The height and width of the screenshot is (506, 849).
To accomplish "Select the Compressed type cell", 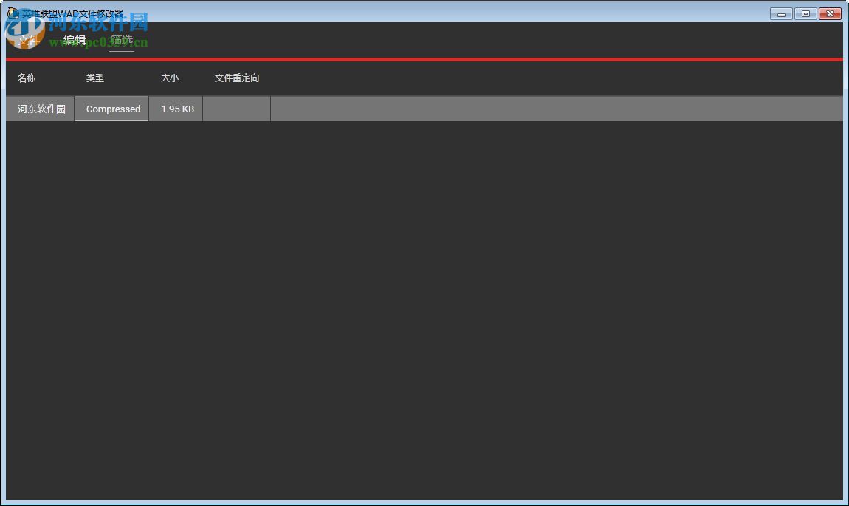I will point(111,109).
